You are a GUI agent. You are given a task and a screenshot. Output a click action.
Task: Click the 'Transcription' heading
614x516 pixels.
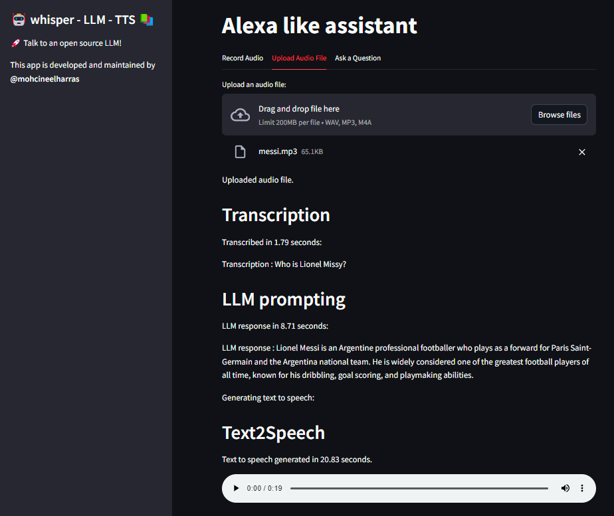coord(276,215)
